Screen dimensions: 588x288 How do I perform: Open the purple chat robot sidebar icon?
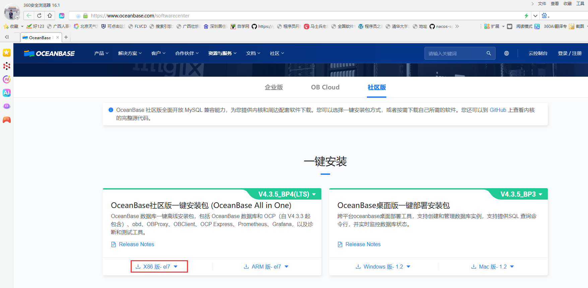point(7,106)
